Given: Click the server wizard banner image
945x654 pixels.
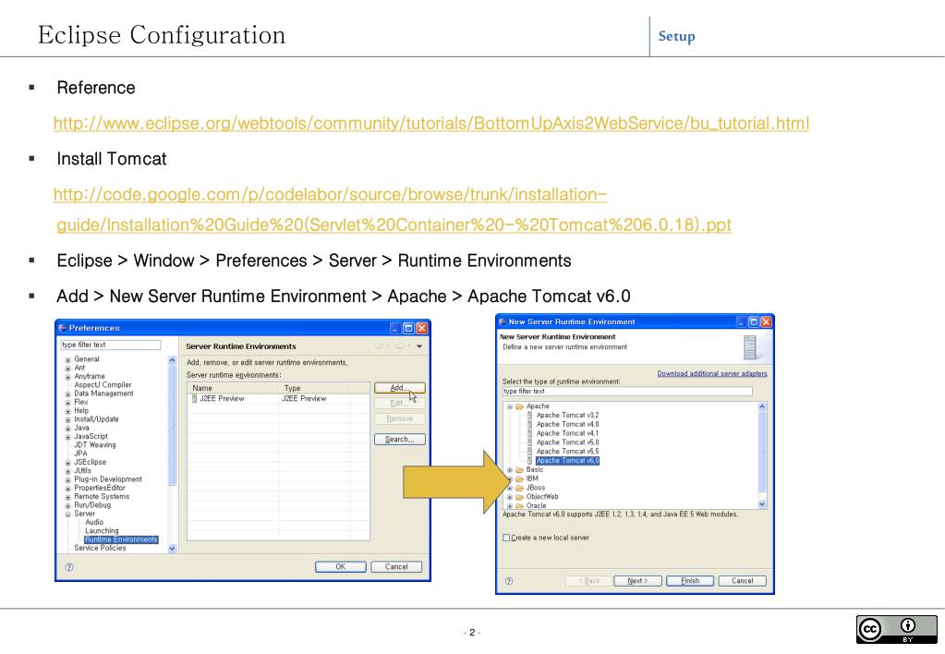Looking at the screenshot, I should 750,347.
